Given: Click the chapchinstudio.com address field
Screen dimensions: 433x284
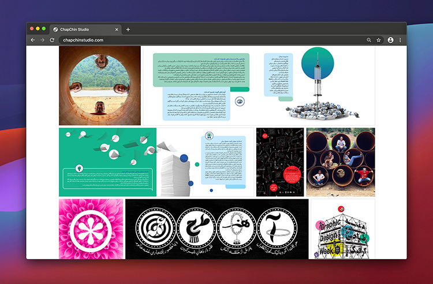Looking at the screenshot, I should click(173, 40).
